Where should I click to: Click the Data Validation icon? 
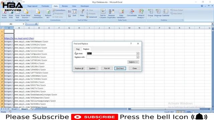(121, 14)
